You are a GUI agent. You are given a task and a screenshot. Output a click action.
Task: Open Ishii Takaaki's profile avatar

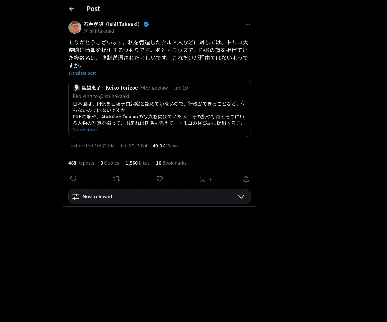point(75,27)
